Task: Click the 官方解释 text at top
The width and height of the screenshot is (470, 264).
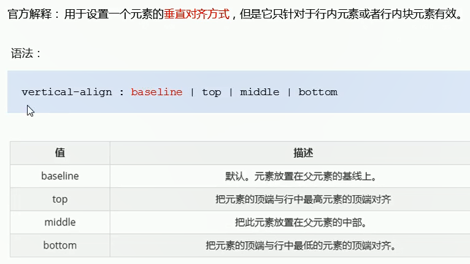Action: click(x=30, y=14)
